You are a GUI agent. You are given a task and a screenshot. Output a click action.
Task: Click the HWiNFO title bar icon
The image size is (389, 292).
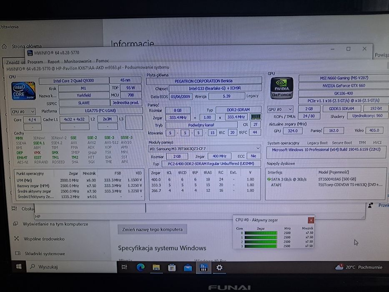pyautogui.click(x=30, y=53)
